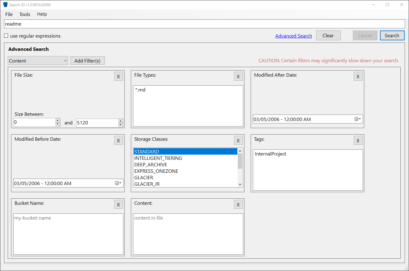Open the File menu
The image size is (409, 271).
click(x=9, y=14)
